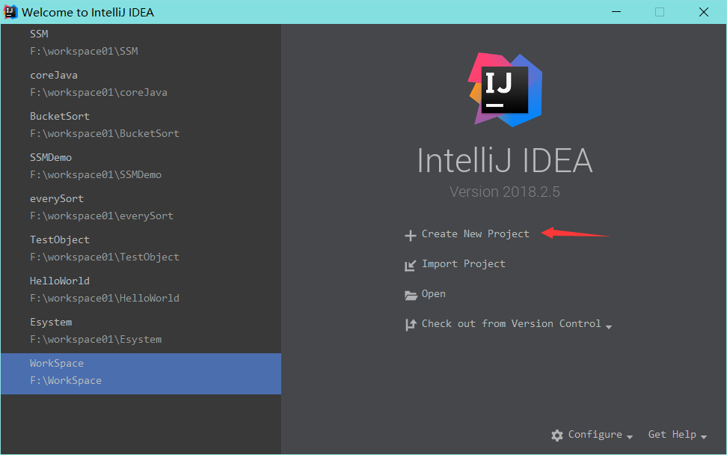Click the IntelliJ icon in the title bar

tap(10, 12)
